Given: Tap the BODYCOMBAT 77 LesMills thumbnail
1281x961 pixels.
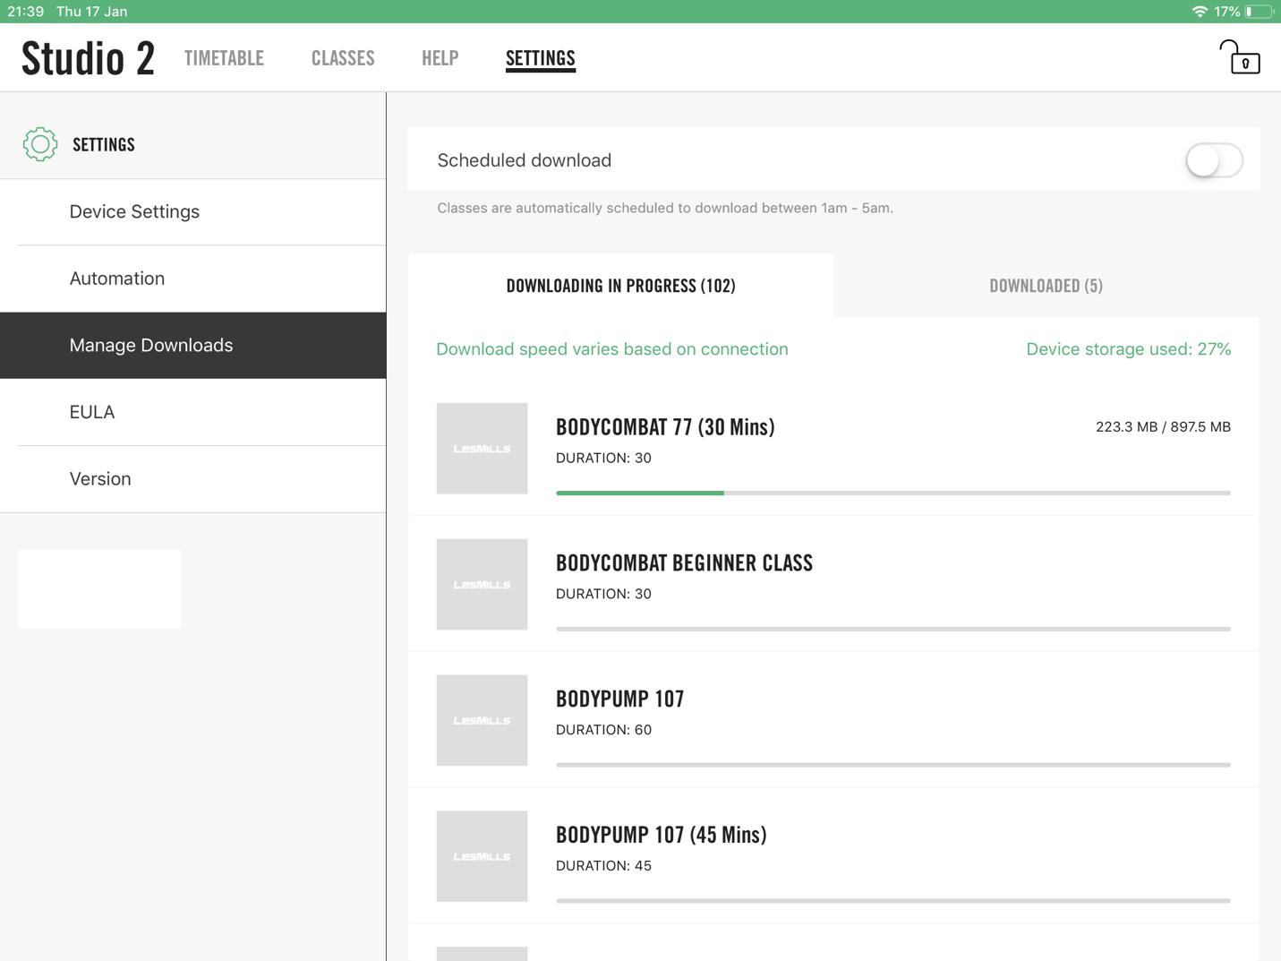Looking at the screenshot, I should point(482,448).
